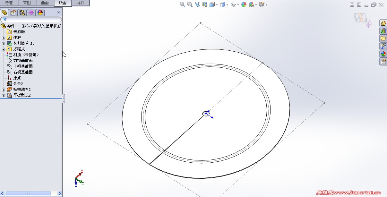Expand the 注解 annotations tree node
387x197 pixels.
click(x=3, y=38)
